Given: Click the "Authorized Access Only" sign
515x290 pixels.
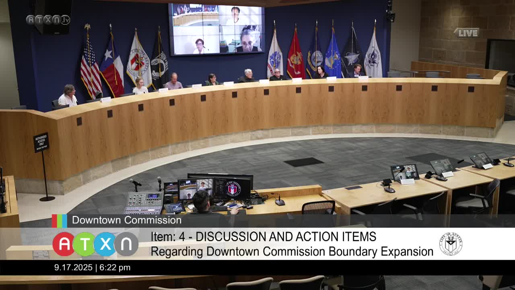Looking at the screenshot, I should (x=41, y=142).
